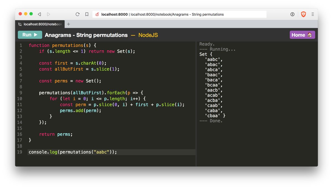Click the Home button
This screenshot has height=188, width=333.
tap(302, 35)
